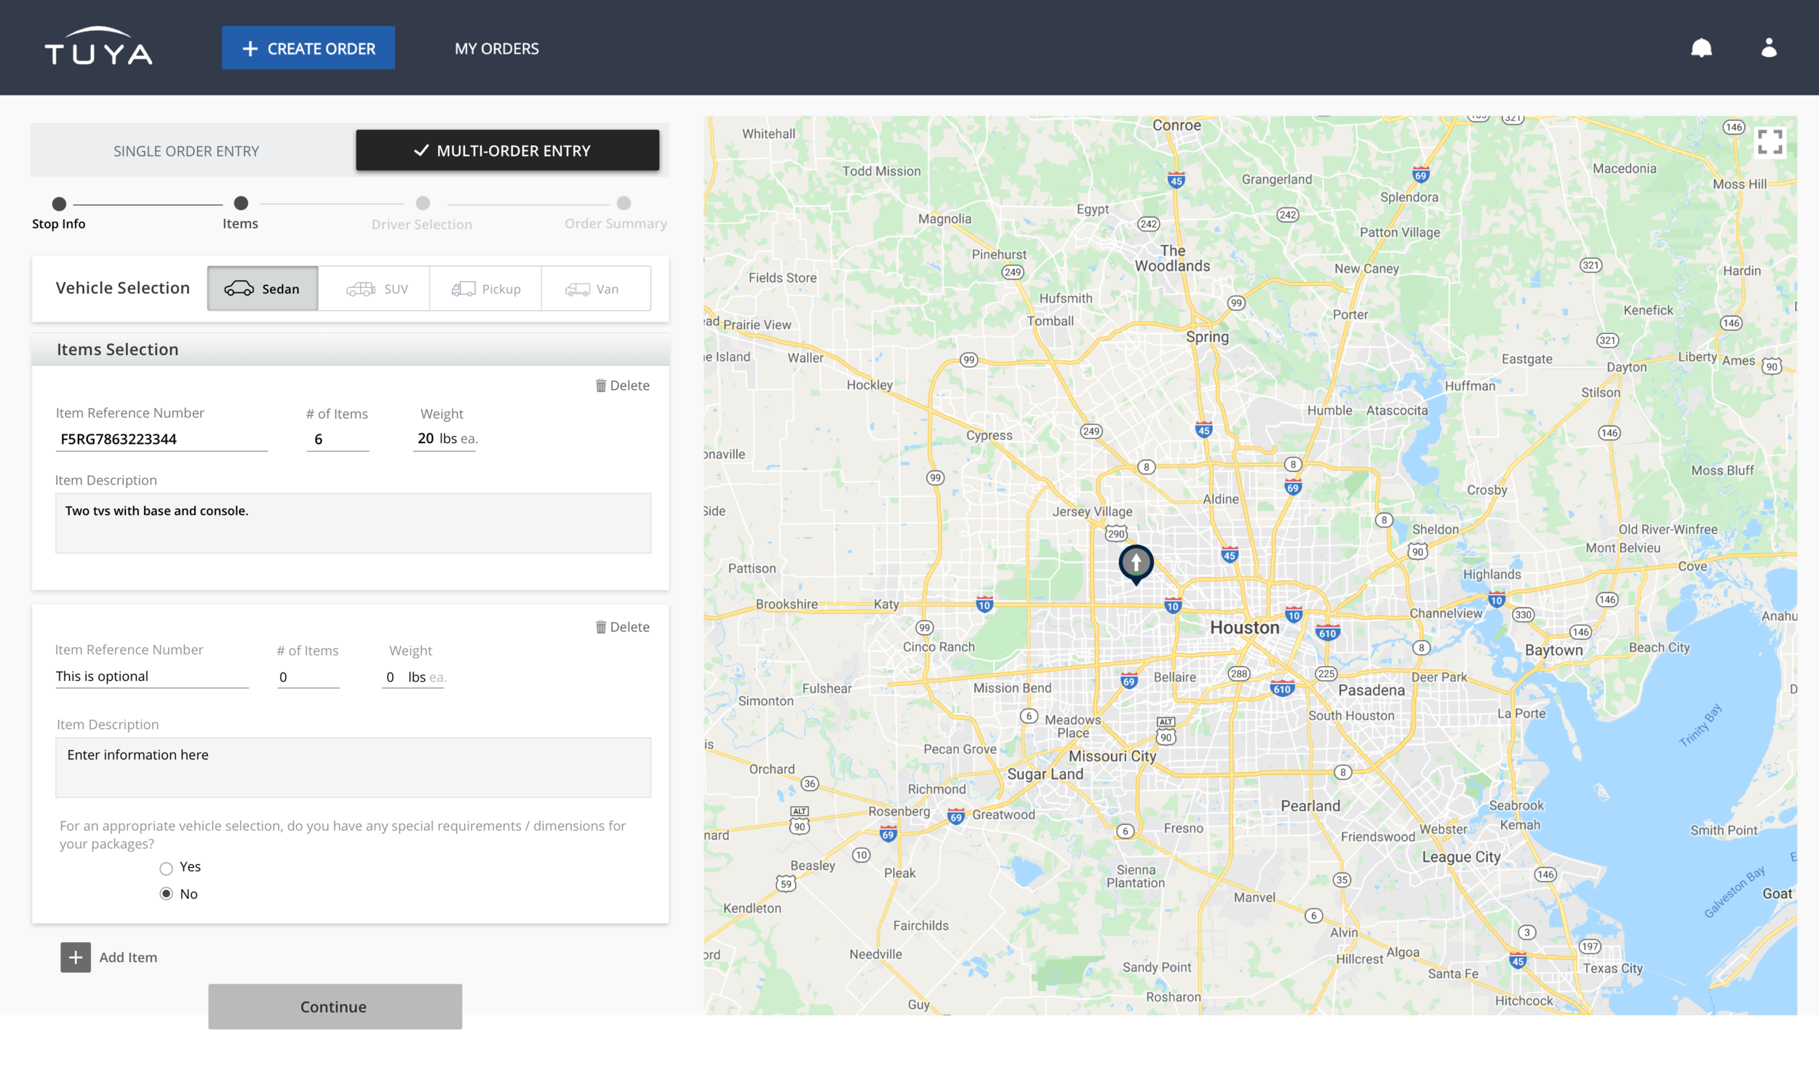Click the Missouri City label on map
1819x1073 pixels.
click(x=1112, y=756)
